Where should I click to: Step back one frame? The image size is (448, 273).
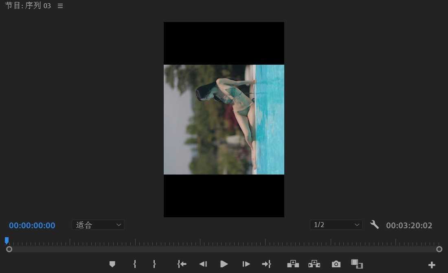point(203,264)
